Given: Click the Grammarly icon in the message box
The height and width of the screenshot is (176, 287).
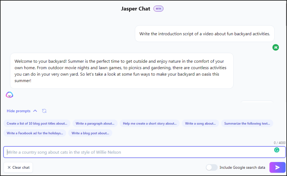Looking at the screenshot, I should tap(277, 150).
